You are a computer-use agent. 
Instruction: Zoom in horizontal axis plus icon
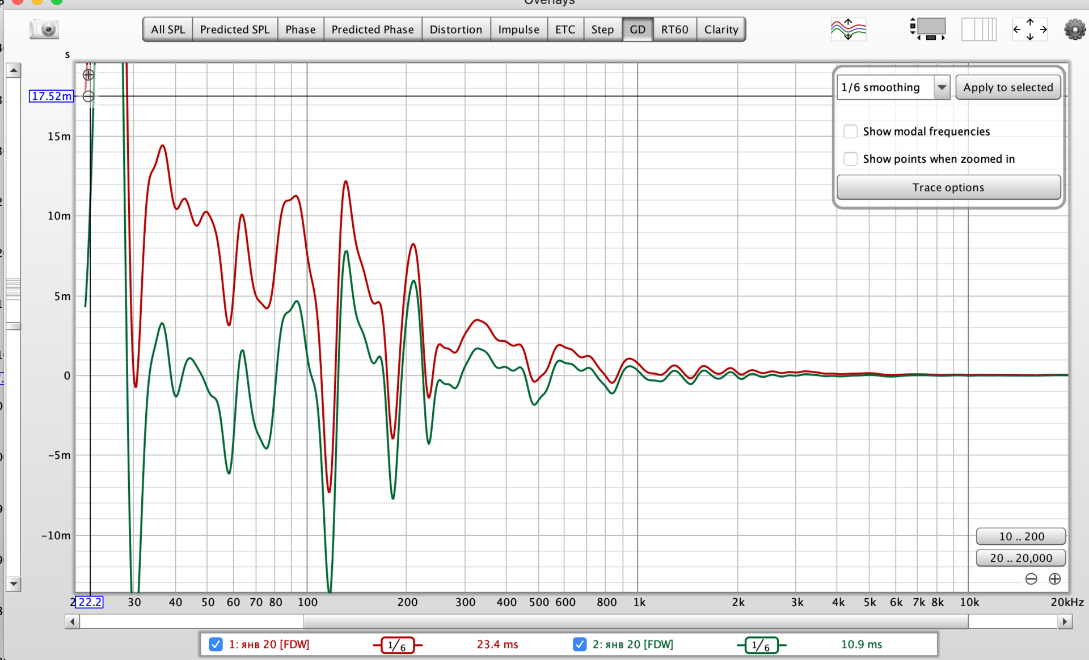[1055, 579]
